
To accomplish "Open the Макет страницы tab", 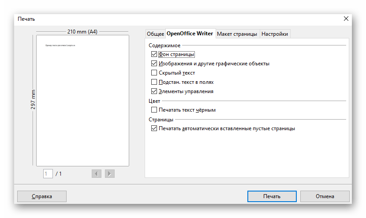I will click(x=237, y=34).
